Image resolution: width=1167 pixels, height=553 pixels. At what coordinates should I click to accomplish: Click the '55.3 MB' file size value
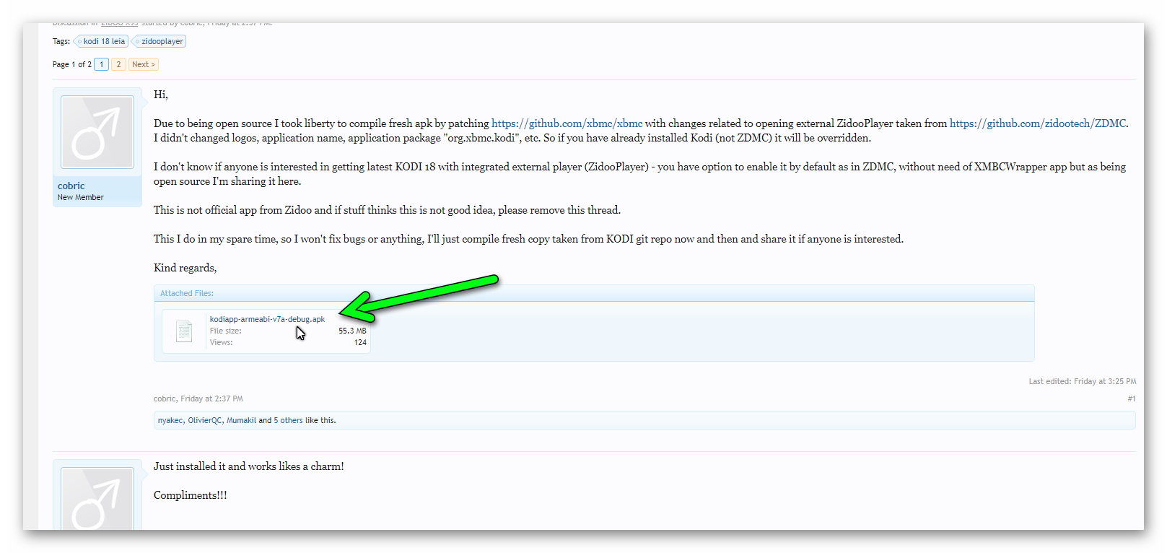point(352,331)
